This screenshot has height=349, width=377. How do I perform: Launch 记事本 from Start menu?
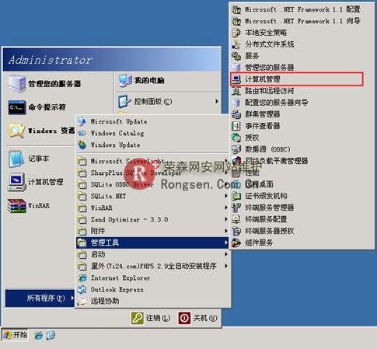29,159
